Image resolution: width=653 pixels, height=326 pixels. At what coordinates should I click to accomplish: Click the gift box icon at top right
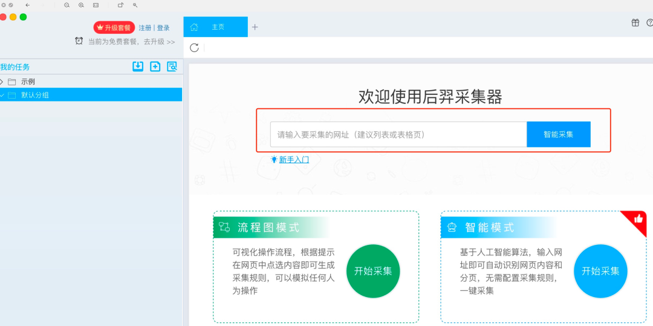[635, 22]
